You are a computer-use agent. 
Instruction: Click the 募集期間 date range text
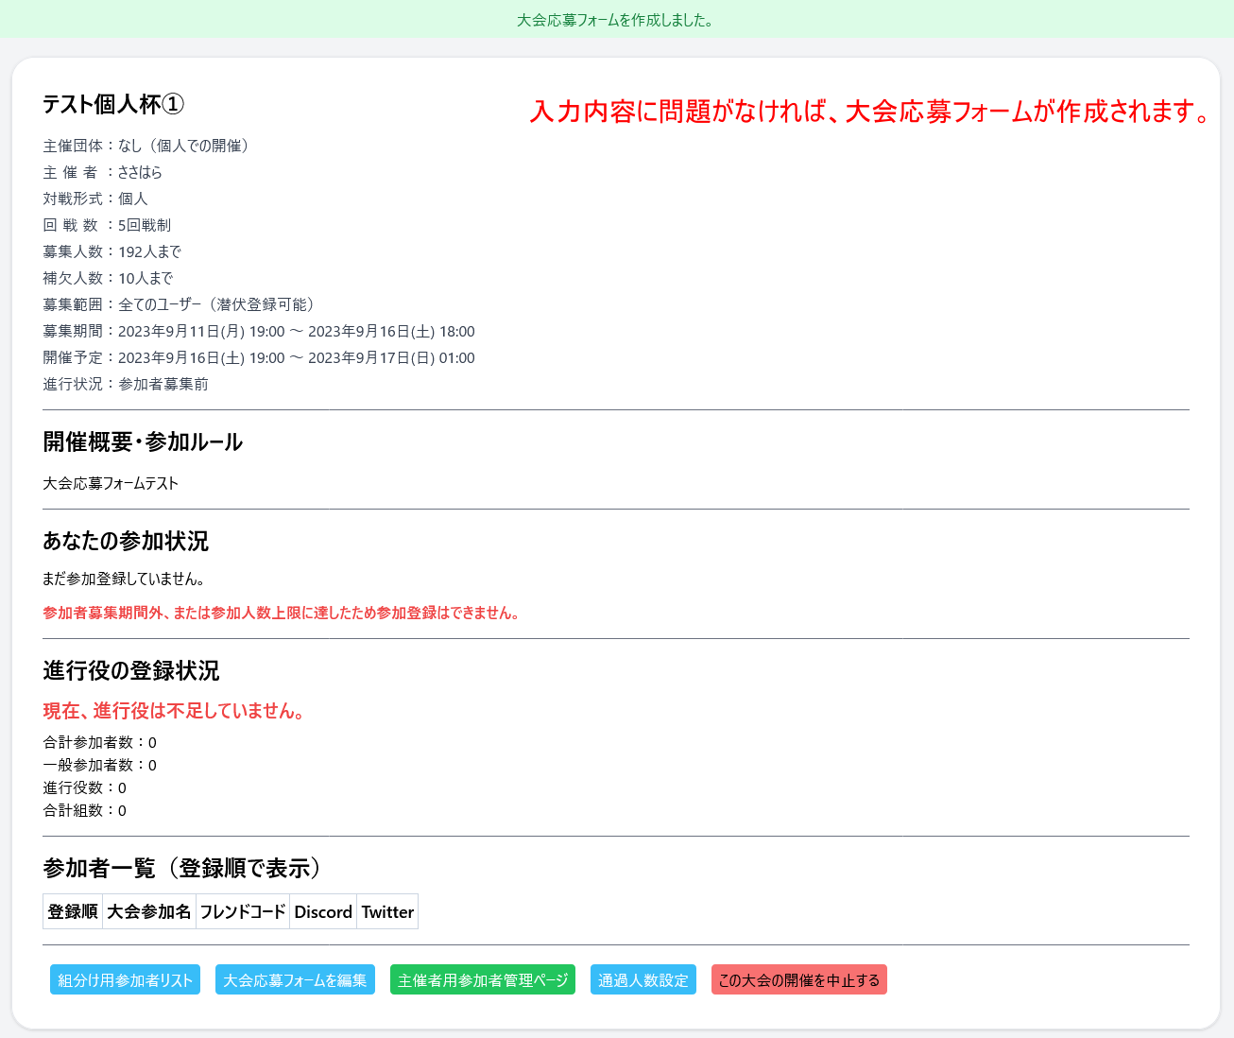tap(258, 331)
